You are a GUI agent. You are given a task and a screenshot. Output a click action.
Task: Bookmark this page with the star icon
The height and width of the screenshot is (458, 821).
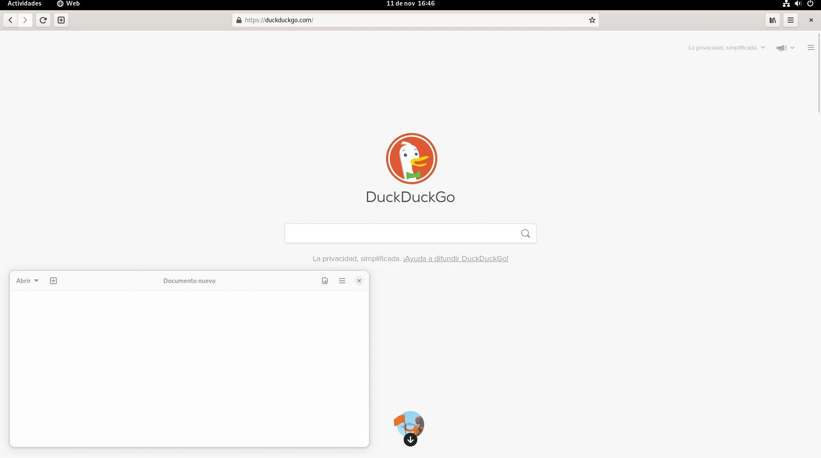coord(592,20)
